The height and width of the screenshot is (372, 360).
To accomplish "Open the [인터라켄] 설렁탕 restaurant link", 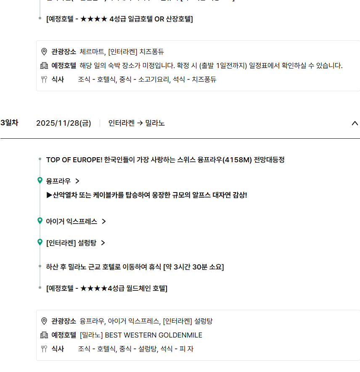I will (x=71, y=243).
